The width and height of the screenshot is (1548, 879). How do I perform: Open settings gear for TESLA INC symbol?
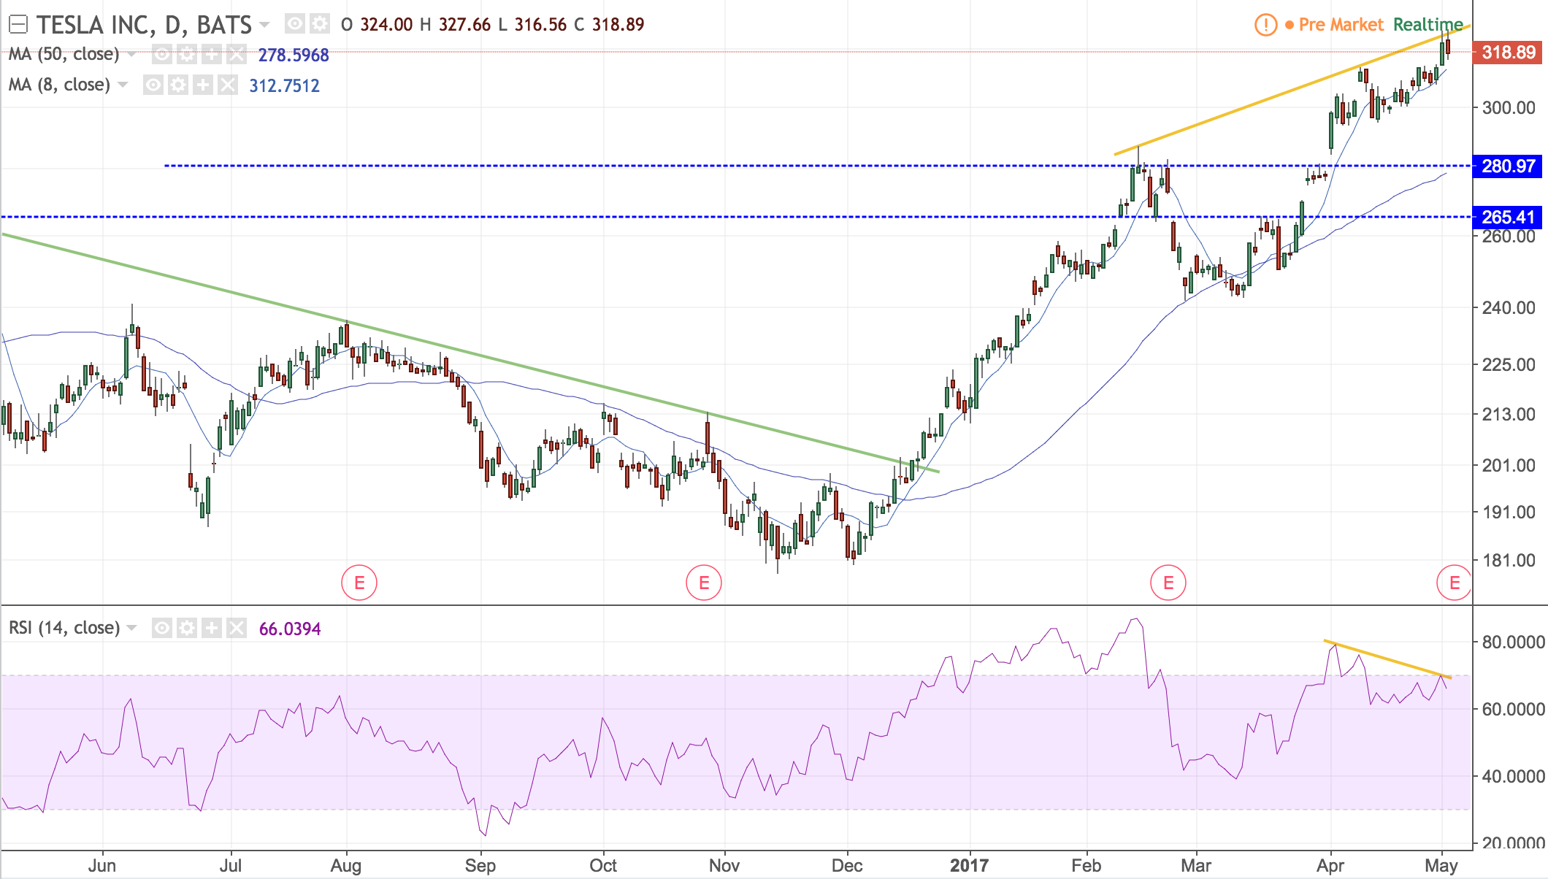point(319,24)
